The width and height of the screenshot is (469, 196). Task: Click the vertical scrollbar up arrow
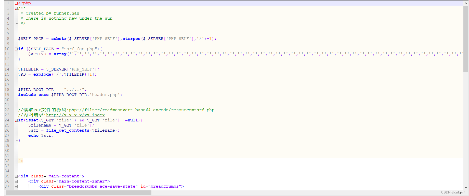(466, 3)
